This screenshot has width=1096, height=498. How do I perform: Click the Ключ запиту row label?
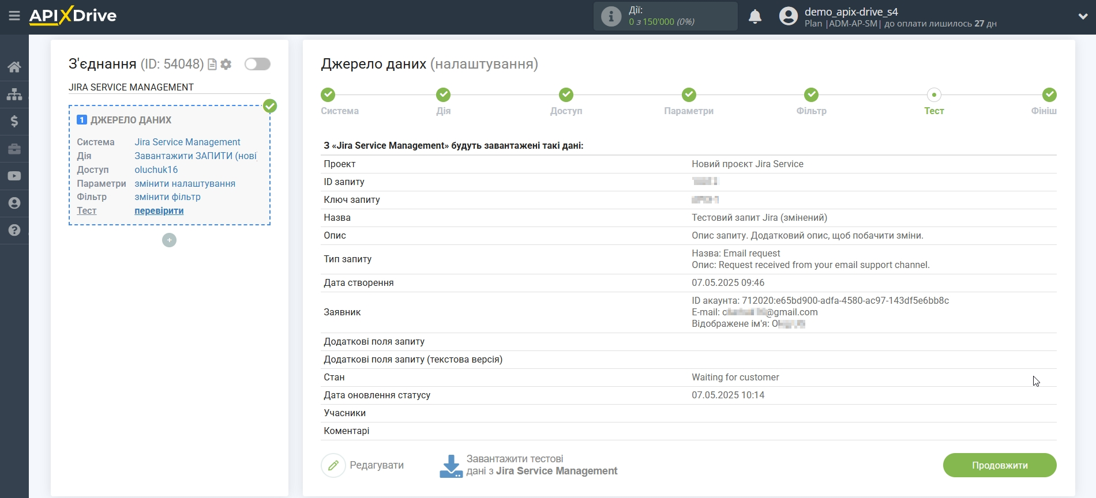click(x=352, y=199)
